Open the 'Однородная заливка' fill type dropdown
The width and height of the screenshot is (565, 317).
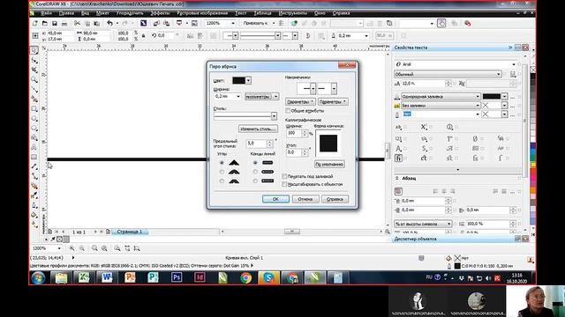(x=478, y=96)
